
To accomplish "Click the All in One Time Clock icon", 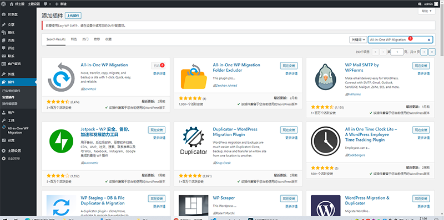I will click(326, 142).
